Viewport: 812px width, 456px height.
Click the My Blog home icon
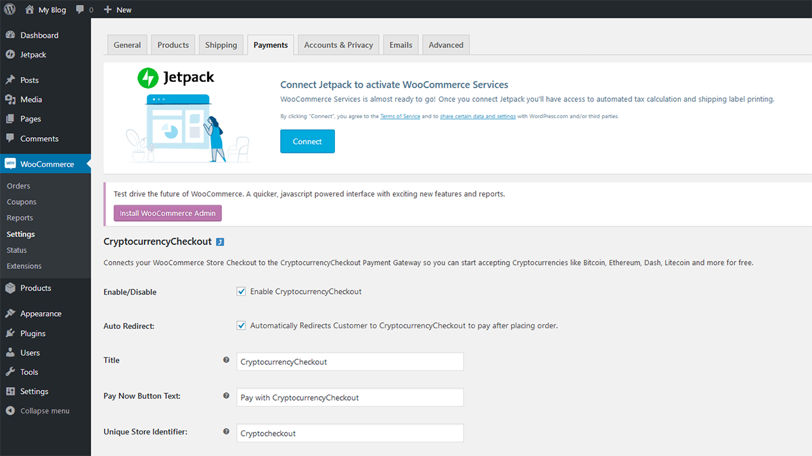[30, 9]
